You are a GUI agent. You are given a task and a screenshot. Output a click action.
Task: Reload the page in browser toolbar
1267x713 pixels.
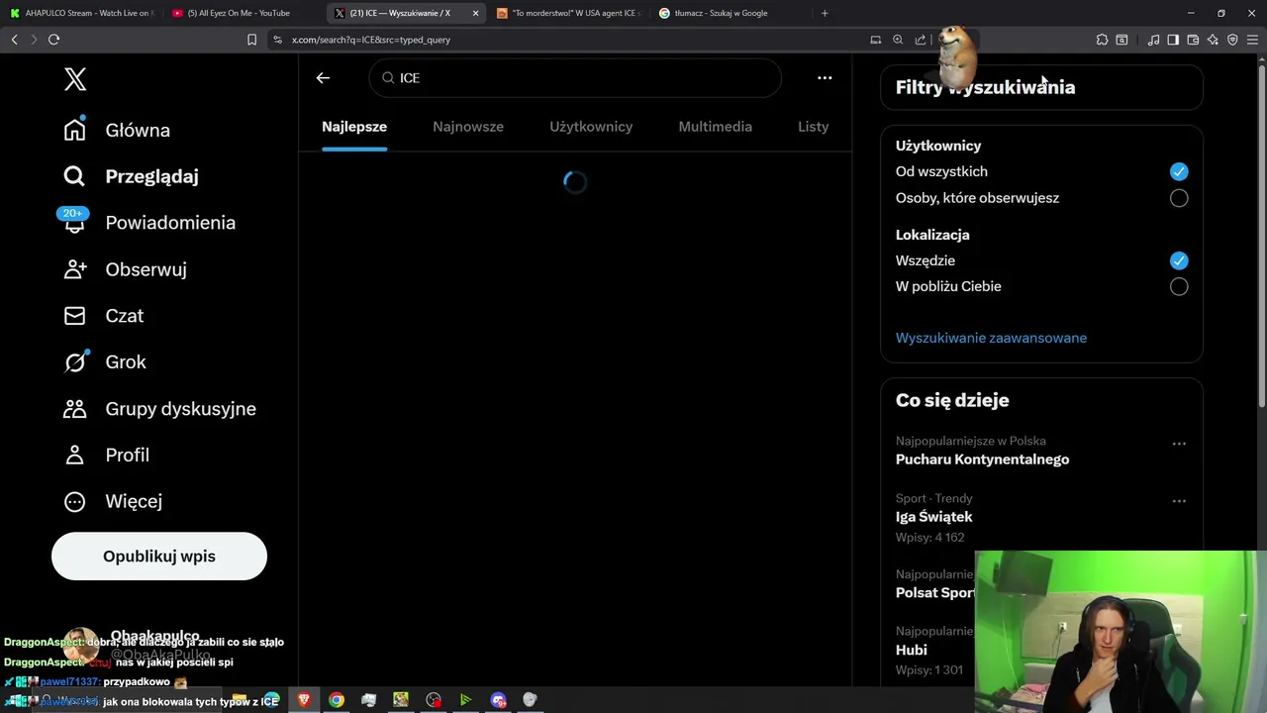[x=53, y=40]
